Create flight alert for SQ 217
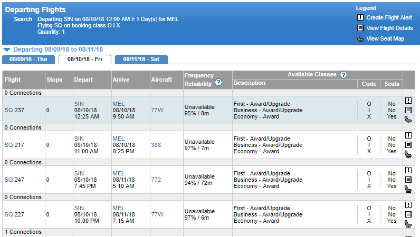 point(408,135)
